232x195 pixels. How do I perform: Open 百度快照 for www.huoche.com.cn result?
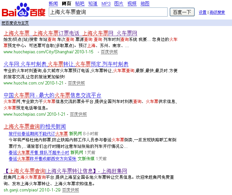click(76, 83)
